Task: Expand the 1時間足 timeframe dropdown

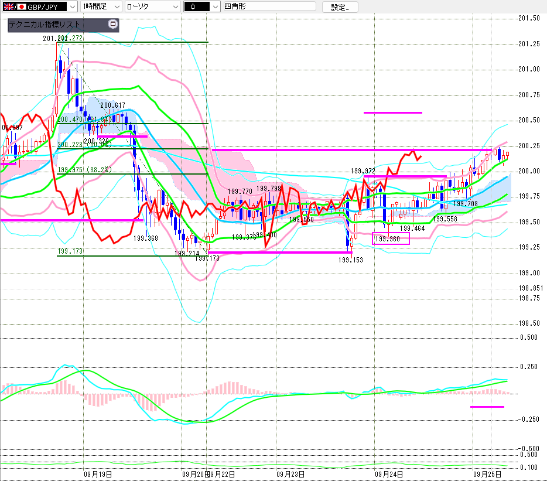Action: click(101, 7)
